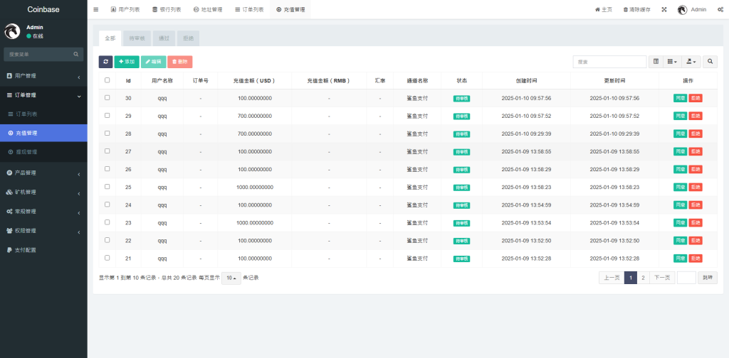Viewport: 729px width, 358px height.
Task: Click 拒绝 button for row Id 29
Action: pyautogui.click(x=696, y=116)
